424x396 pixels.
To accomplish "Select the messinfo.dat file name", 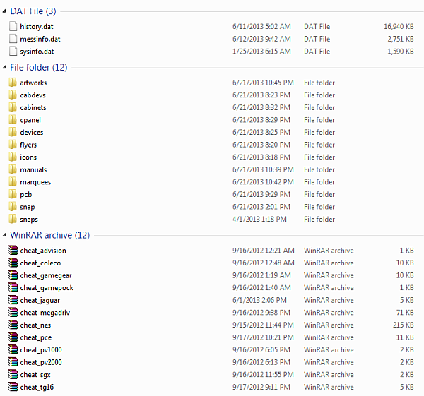I will point(40,39).
